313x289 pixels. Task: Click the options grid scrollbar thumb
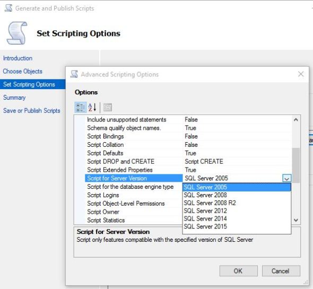tap(296, 165)
